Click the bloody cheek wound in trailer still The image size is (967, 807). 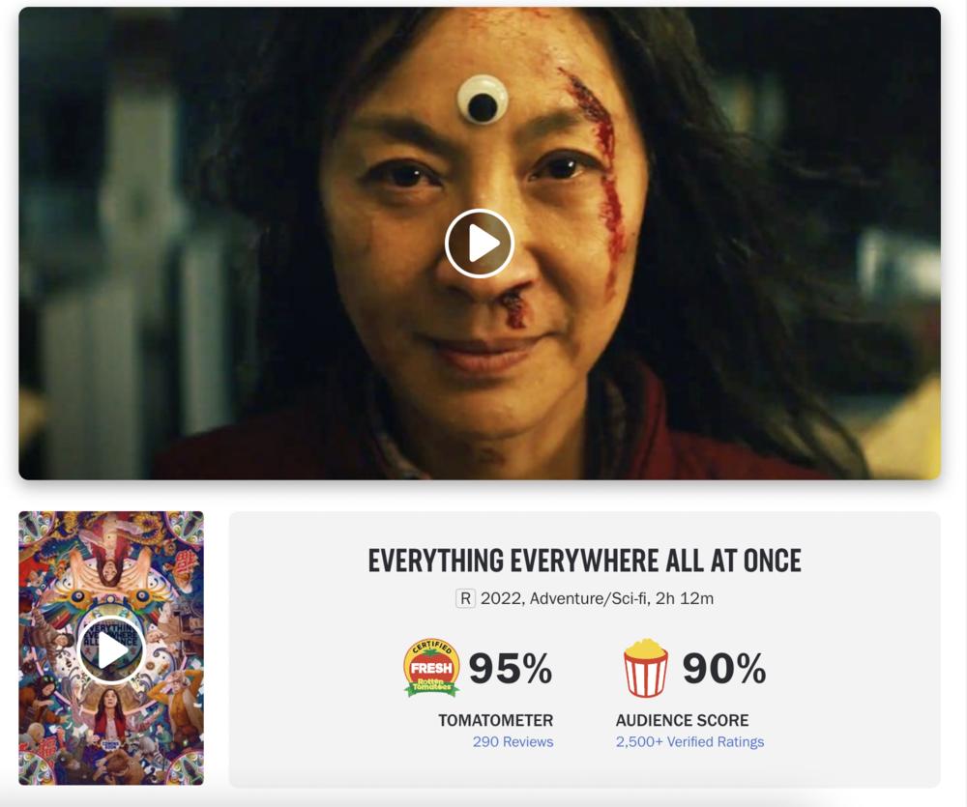coord(601,179)
